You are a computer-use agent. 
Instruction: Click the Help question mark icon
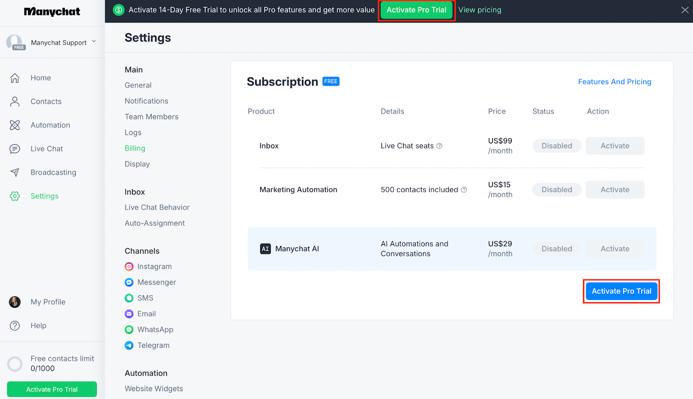(x=15, y=326)
